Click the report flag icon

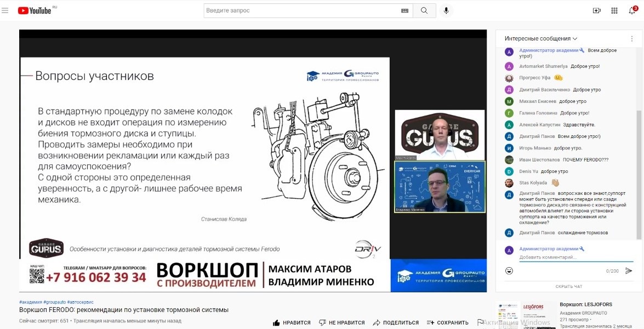480,323
